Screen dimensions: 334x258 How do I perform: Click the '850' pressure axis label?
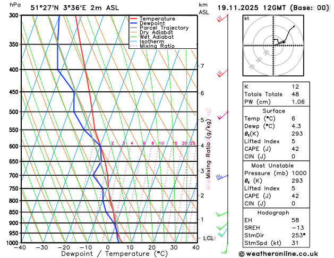pos(15,212)
